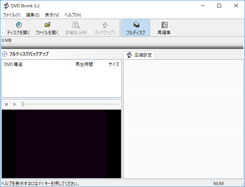Click the ディスクを開く (Open Disc) toolbar icon

tap(19, 25)
